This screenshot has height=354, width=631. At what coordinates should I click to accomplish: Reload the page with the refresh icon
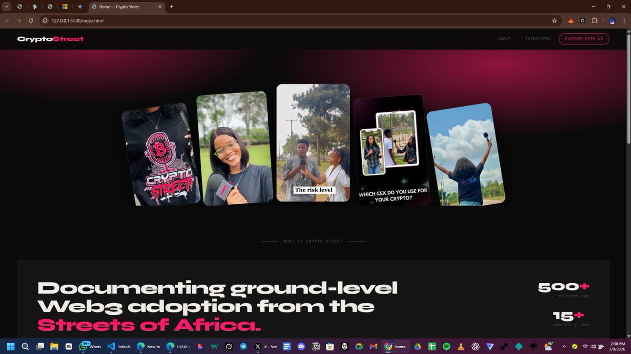(31, 20)
